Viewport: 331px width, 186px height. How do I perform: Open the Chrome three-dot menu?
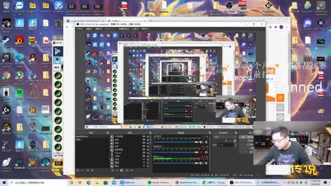[x=287, y=27]
